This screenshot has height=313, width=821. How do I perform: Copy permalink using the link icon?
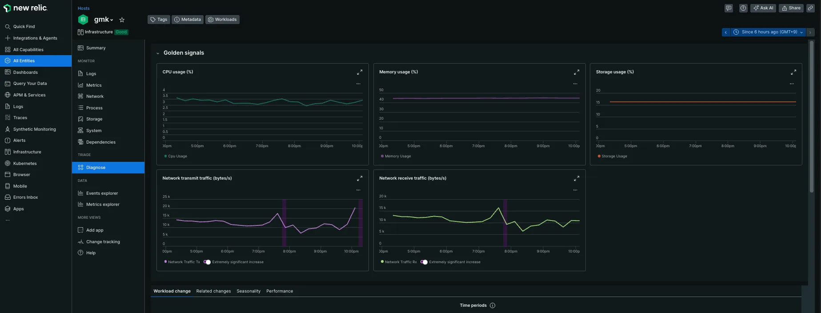(x=810, y=8)
